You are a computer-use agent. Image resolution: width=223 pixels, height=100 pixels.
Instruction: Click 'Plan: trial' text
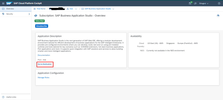point(42,60)
